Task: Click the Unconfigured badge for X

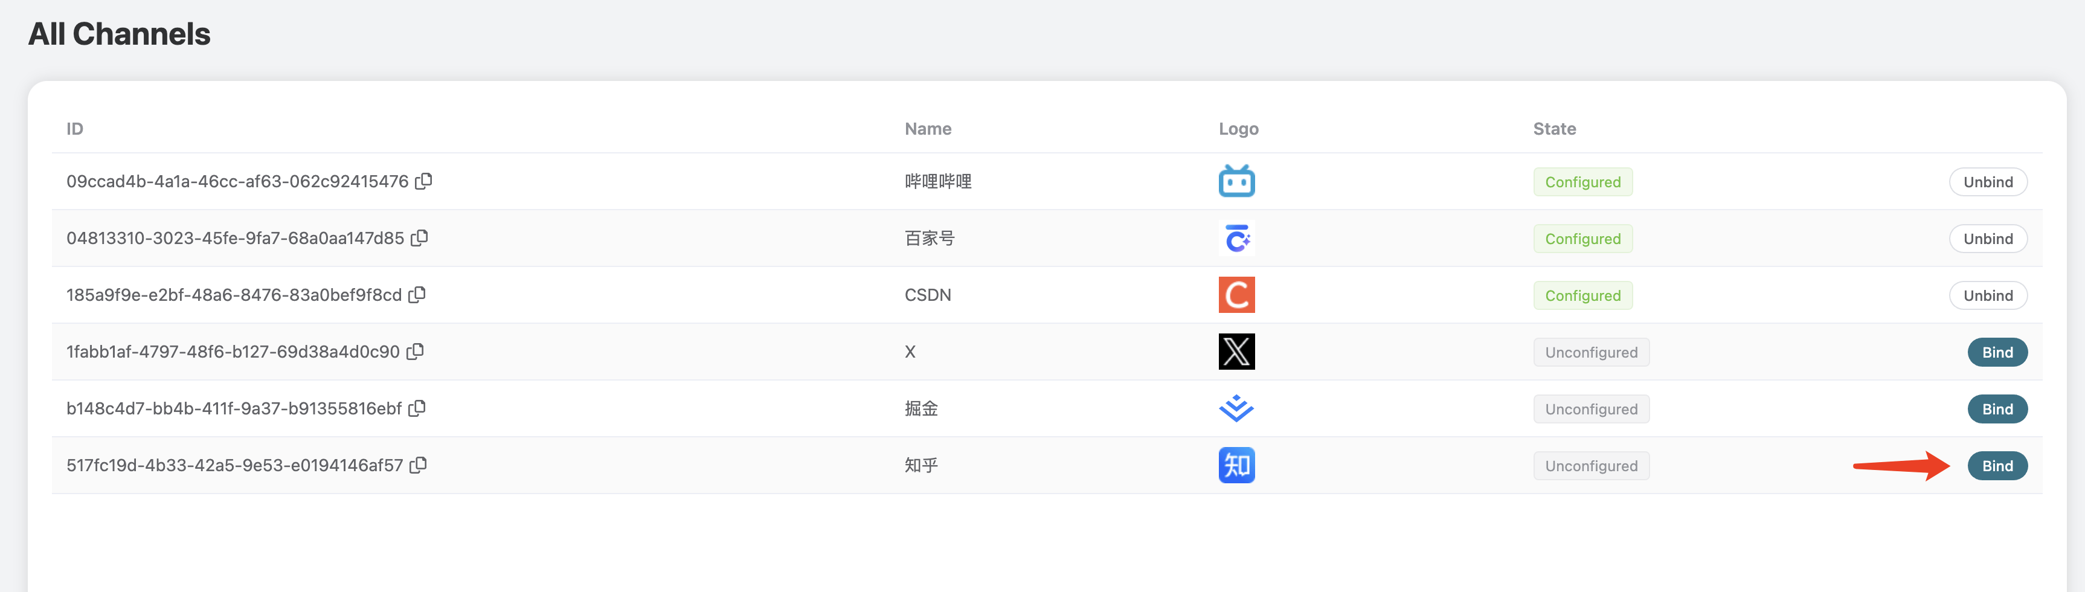Action: (x=1590, y=352)
